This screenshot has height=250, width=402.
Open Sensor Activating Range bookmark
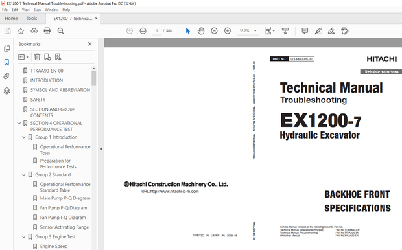[64, 227]
